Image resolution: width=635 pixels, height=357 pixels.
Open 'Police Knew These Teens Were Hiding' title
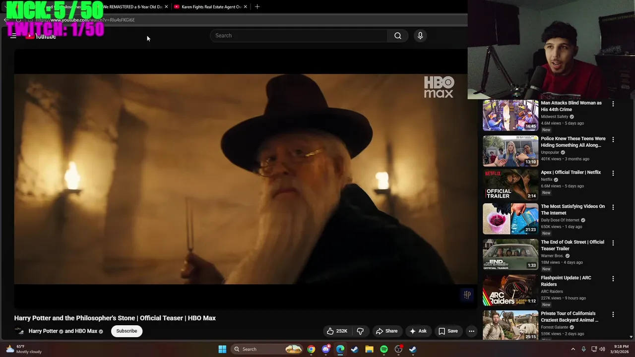(573, 142)
